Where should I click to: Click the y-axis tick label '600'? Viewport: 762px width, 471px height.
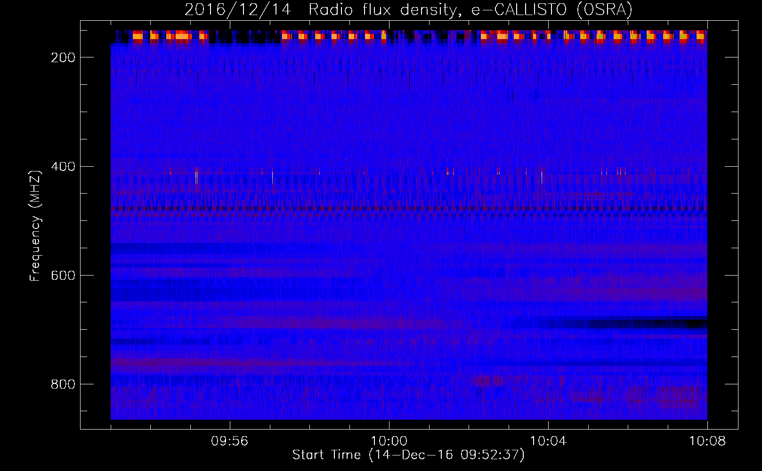click(x=63, y=276)
